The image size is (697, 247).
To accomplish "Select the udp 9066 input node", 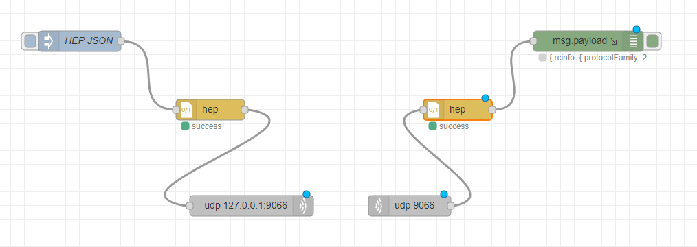I will 410,206.
